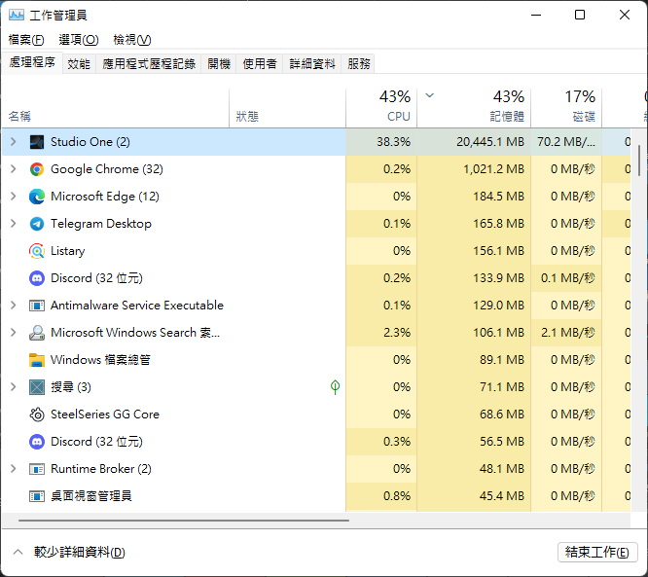This screenshot has height=577, width=648.
Task: Open the 檢視(V) menu
Action: point(132,40)
